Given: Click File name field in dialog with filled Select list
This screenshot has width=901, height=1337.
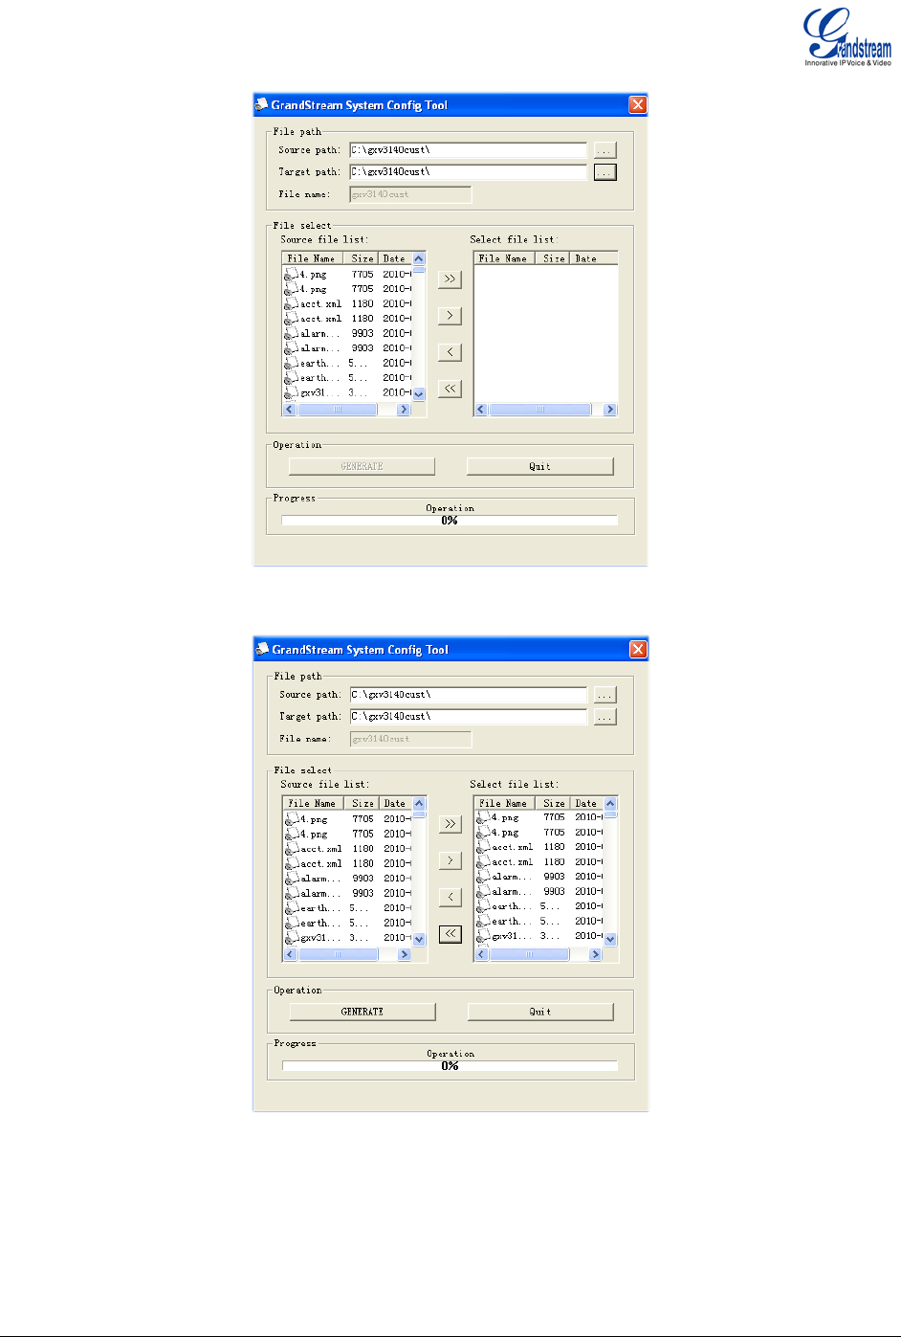Looking at the screenshot, I should coord(411,739).
